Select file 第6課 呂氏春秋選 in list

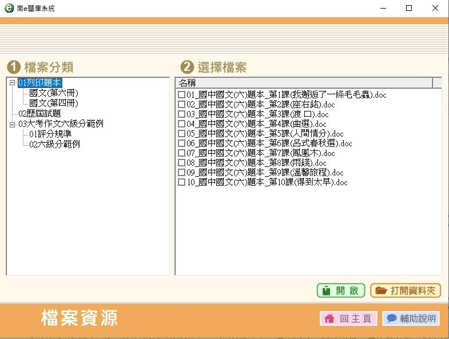pos(269,143)
